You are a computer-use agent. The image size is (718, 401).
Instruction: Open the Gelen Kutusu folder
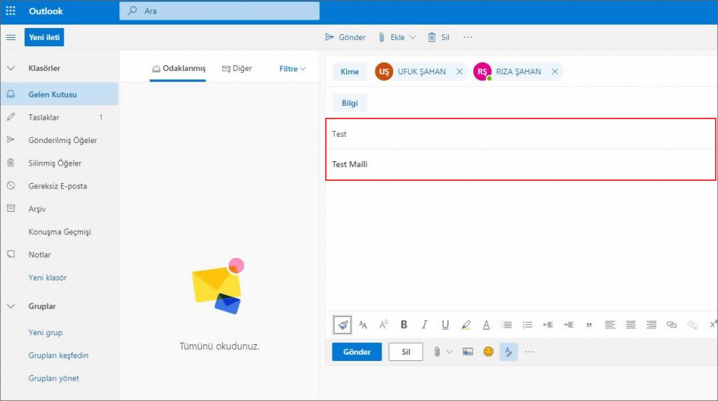pyautogui.click(x=60, y=95)
